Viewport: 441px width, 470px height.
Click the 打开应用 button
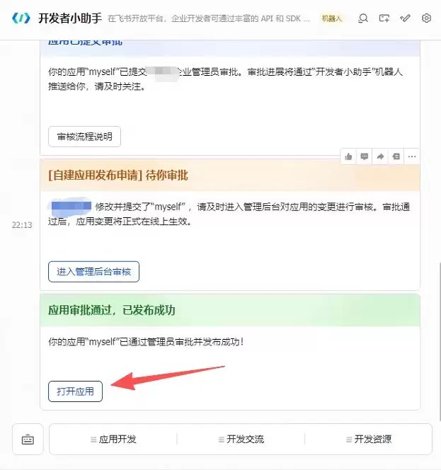[x=75, y=391]
